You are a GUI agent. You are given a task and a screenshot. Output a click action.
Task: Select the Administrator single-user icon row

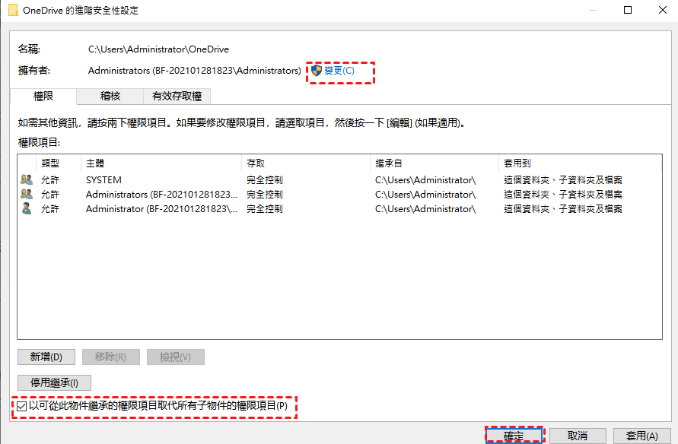27,208
